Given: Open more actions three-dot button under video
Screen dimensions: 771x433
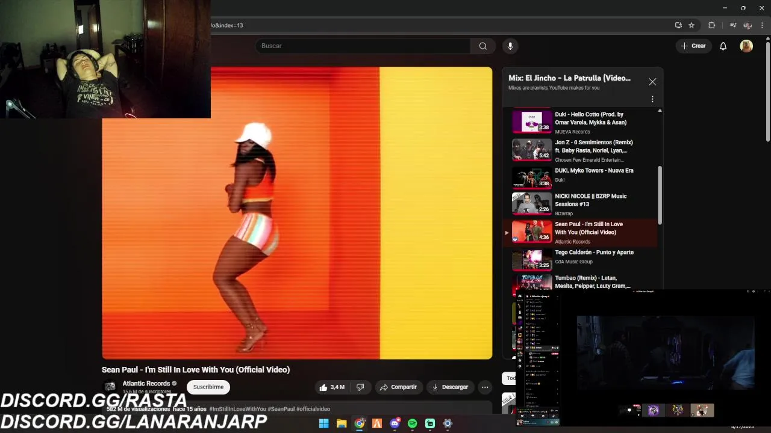Looking at the screenshot, I should (x=485, y=387).
